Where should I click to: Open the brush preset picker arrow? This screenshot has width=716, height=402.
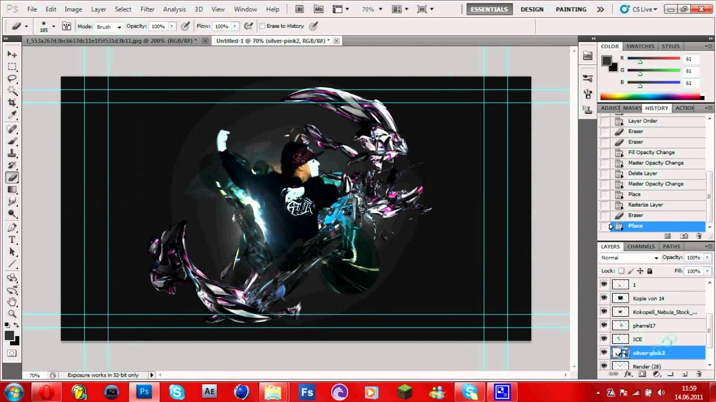54,26
